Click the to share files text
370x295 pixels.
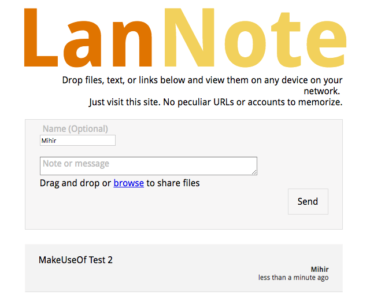173,183
